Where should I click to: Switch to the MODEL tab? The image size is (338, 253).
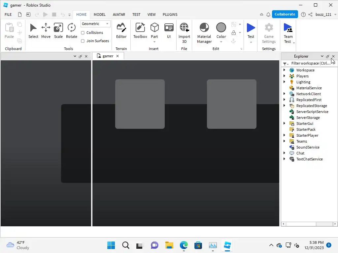pyautogui.click(x=100, y=14)
